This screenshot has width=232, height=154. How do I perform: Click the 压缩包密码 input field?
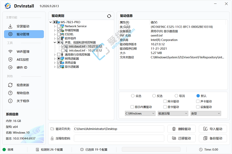119,138
